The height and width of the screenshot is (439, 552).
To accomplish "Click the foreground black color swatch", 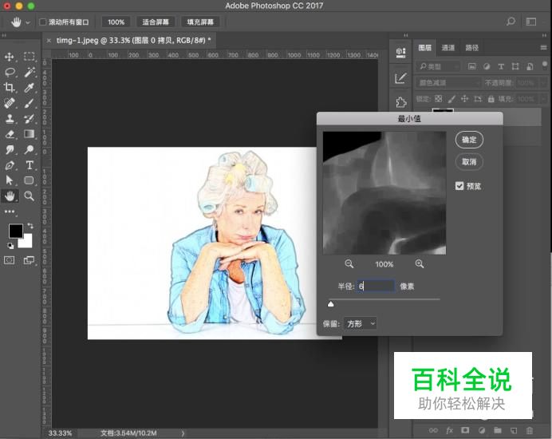I will [15, 231].
